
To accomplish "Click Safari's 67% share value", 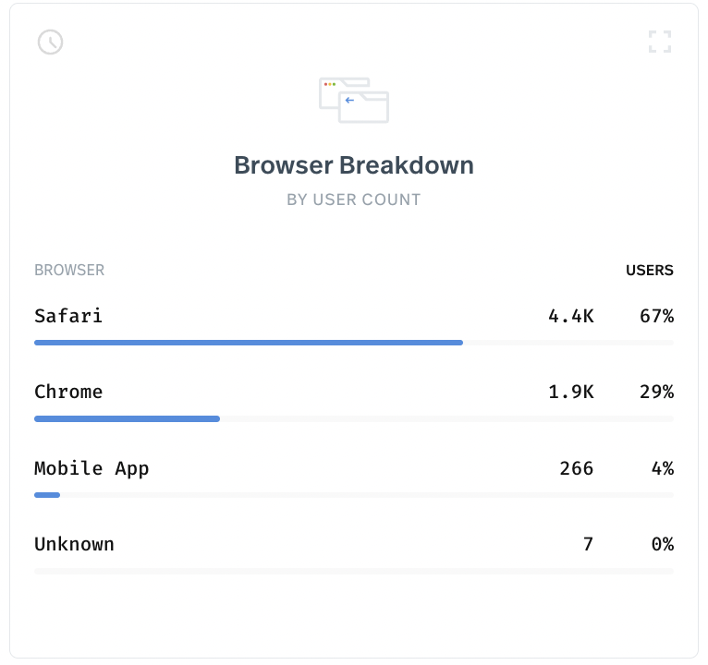I will pyautogui.click(x=656, y=316).
